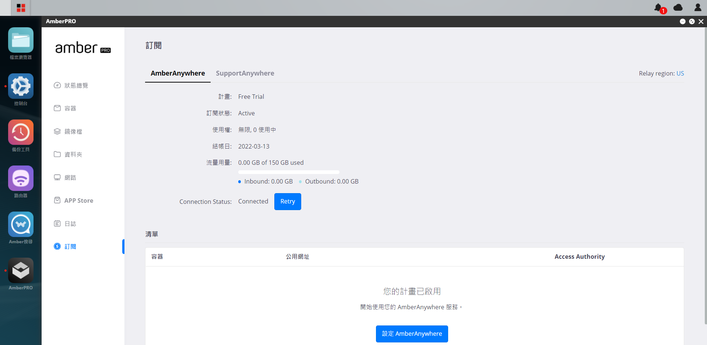Click the Retry connection button

tap(288, 202)
